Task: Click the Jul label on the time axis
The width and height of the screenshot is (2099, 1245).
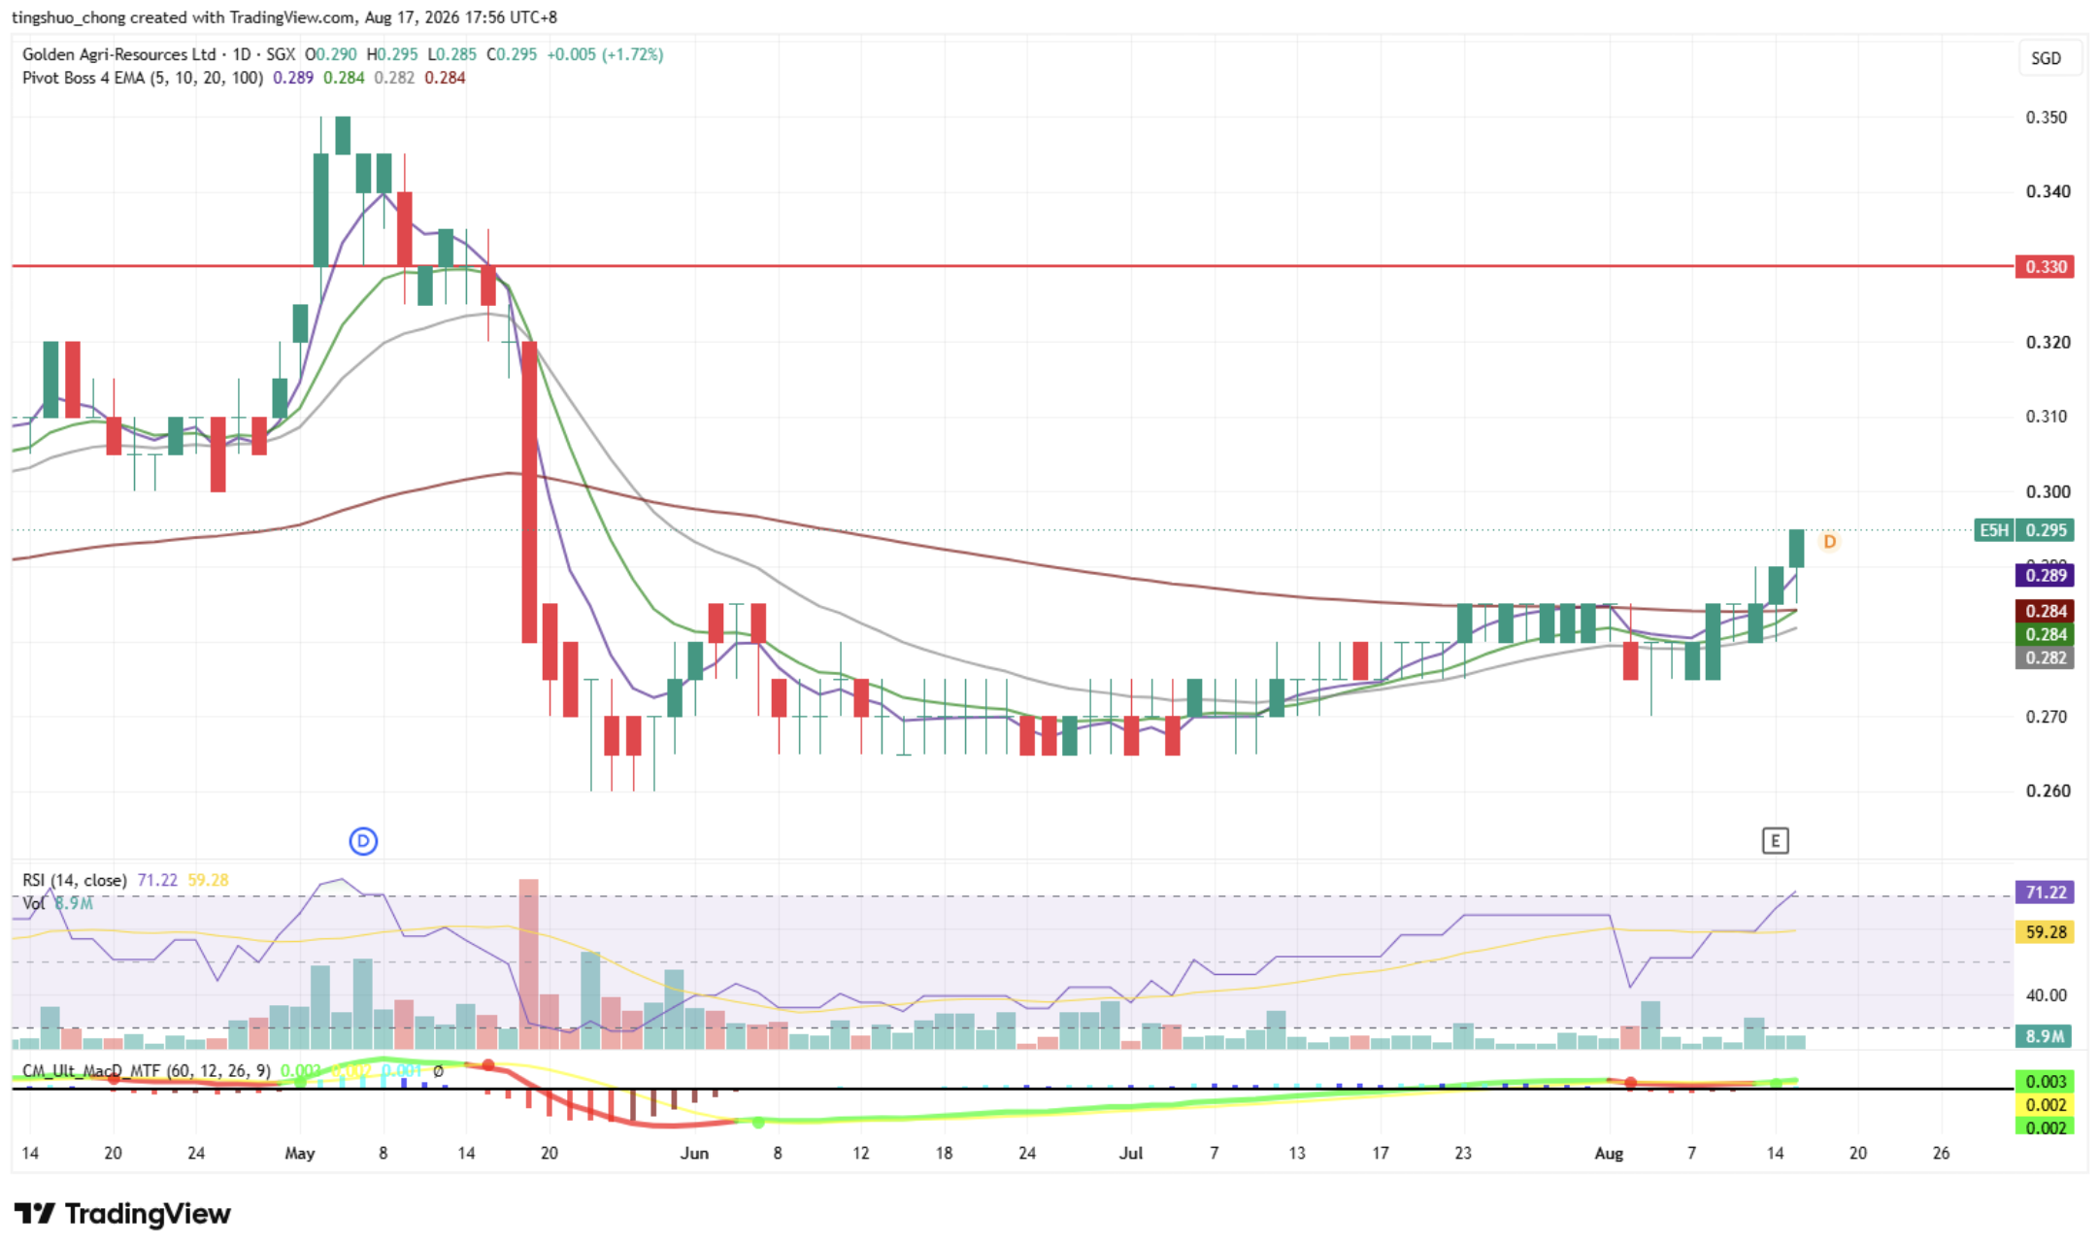Action: pyautogui.click(x=1131, y=1154)
